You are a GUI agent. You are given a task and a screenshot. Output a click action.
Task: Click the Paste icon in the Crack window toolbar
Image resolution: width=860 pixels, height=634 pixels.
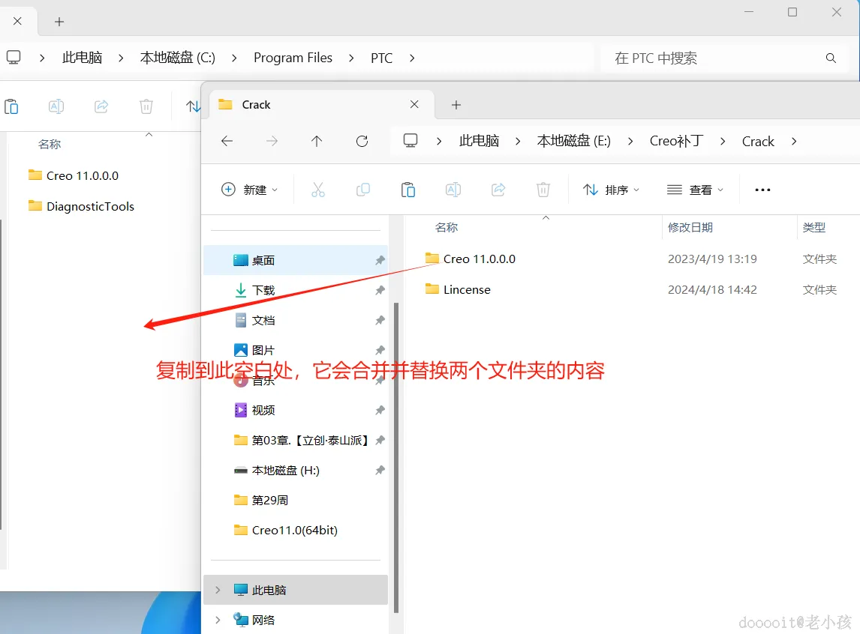point(408,190)
